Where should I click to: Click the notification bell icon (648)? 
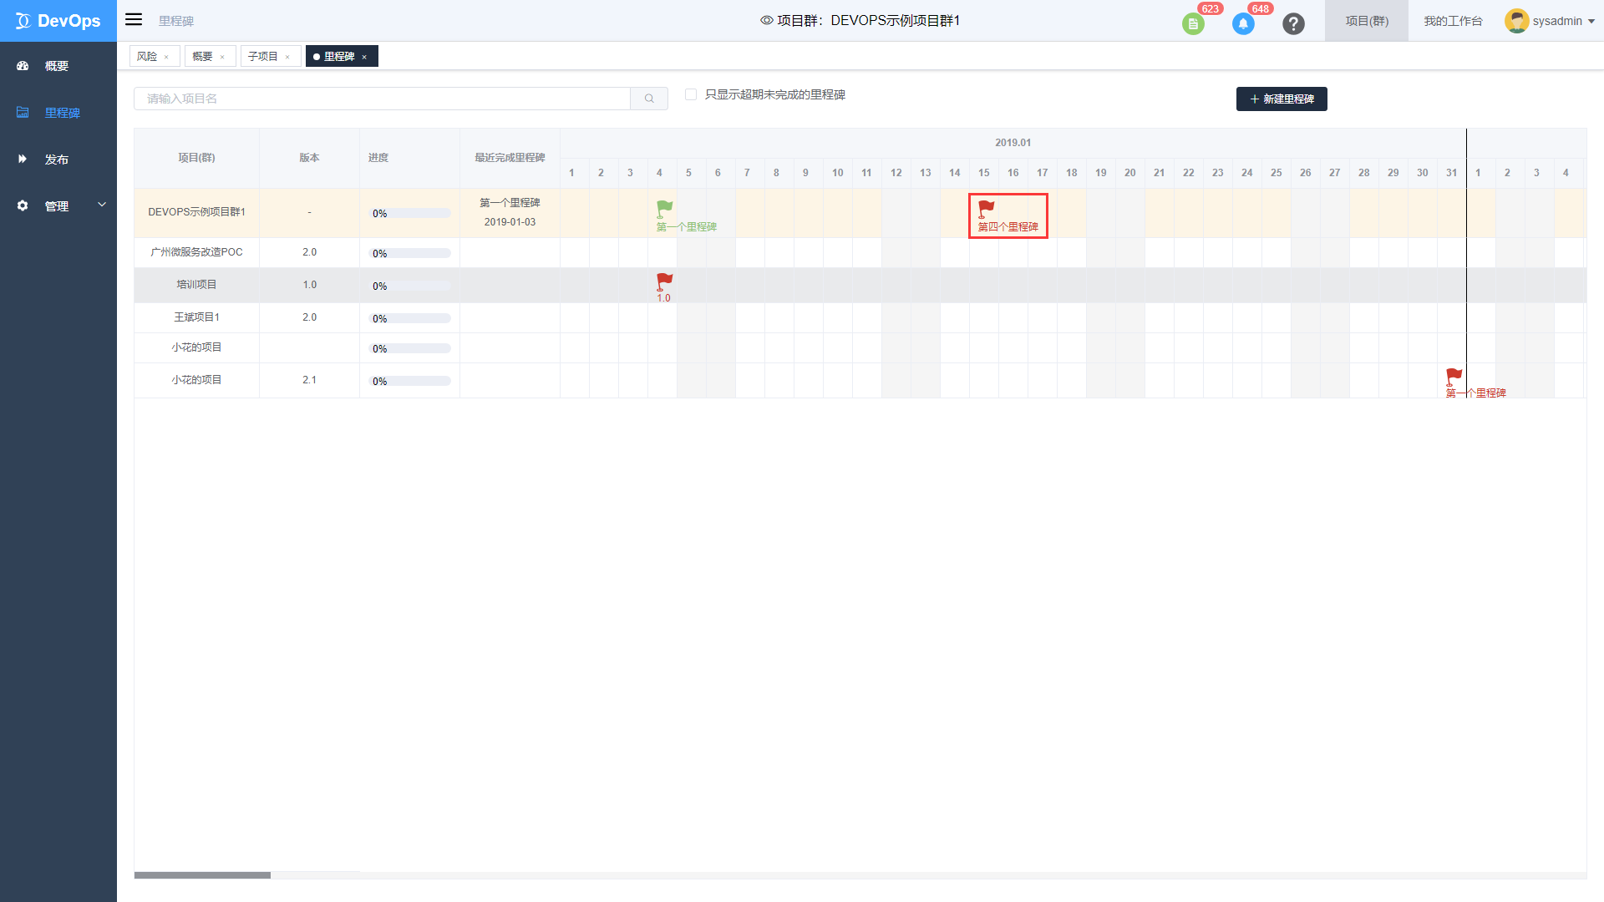(1242, 21)
